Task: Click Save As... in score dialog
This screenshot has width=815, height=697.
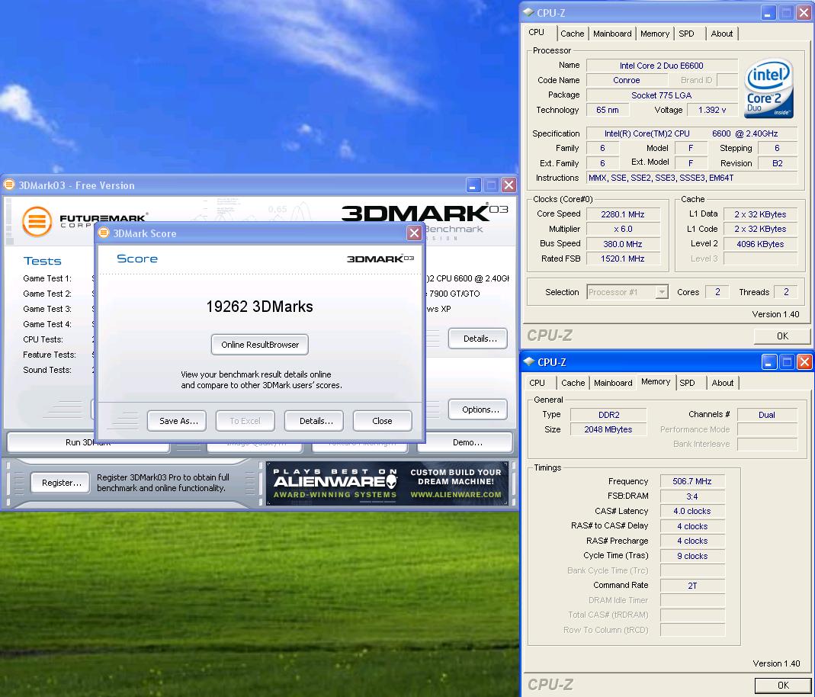Action: tap(178, 421)
